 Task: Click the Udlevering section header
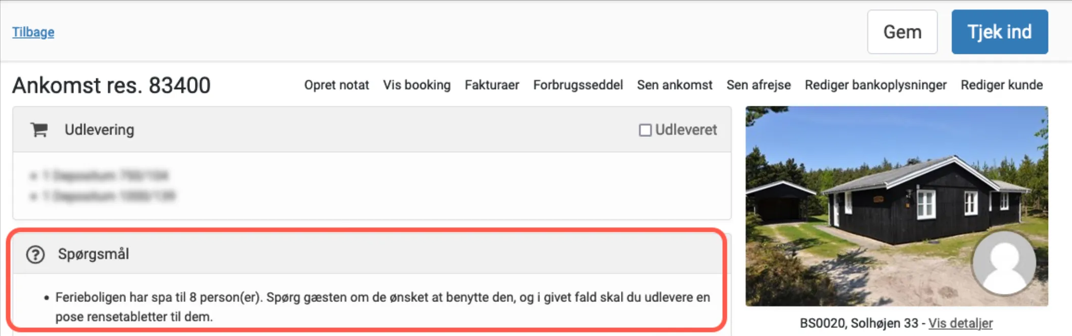99,130
